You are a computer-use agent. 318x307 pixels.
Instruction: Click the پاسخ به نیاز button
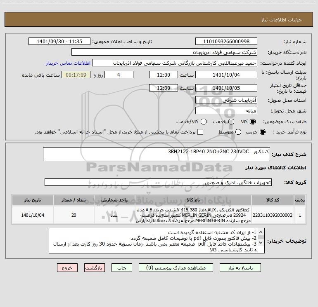click(240, 268)
